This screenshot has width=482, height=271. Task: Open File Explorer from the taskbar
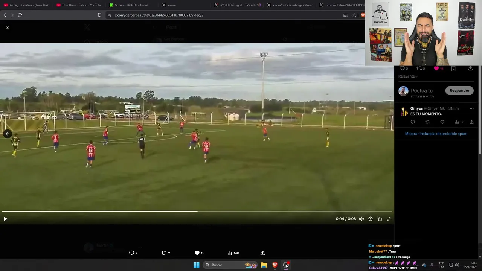tap(264, 265)
